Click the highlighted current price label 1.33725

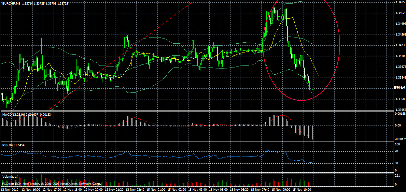(399, 88)
